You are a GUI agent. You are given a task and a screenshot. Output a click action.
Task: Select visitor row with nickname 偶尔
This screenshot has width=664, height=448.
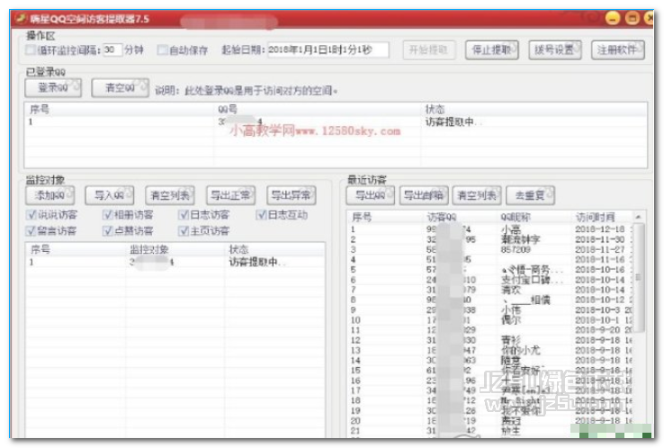click(x=491, y=319)
